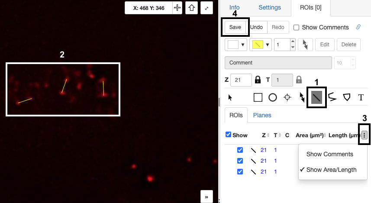Click the Z plane value field
The image size is (371, 203).
pos(241,80)
